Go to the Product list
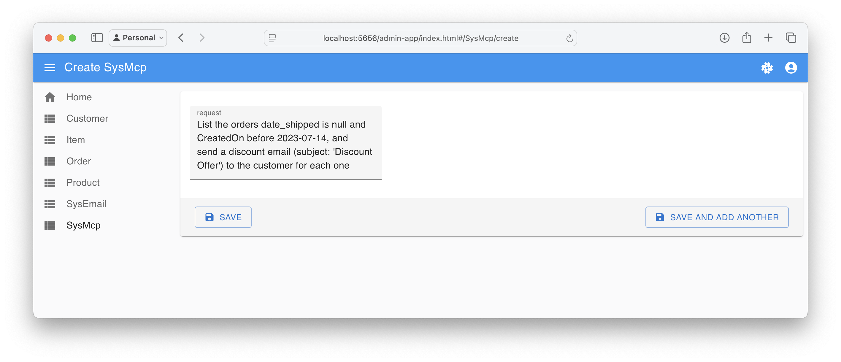Viewport: 841px width, 362px height. click(x=83, y=182)
